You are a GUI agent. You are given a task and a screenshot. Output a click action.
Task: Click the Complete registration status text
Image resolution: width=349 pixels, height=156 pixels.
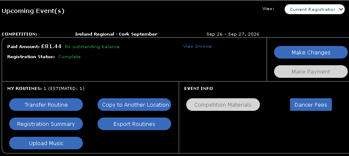[x=69, y=56]
